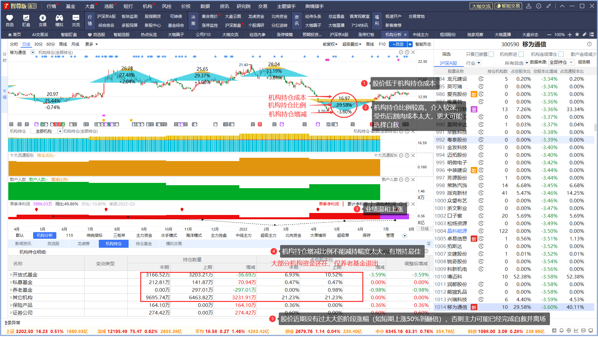The image size is (598, 337).
Task: Open 龙虎资金 in the toolbar
Action: (x=256, y=17)
